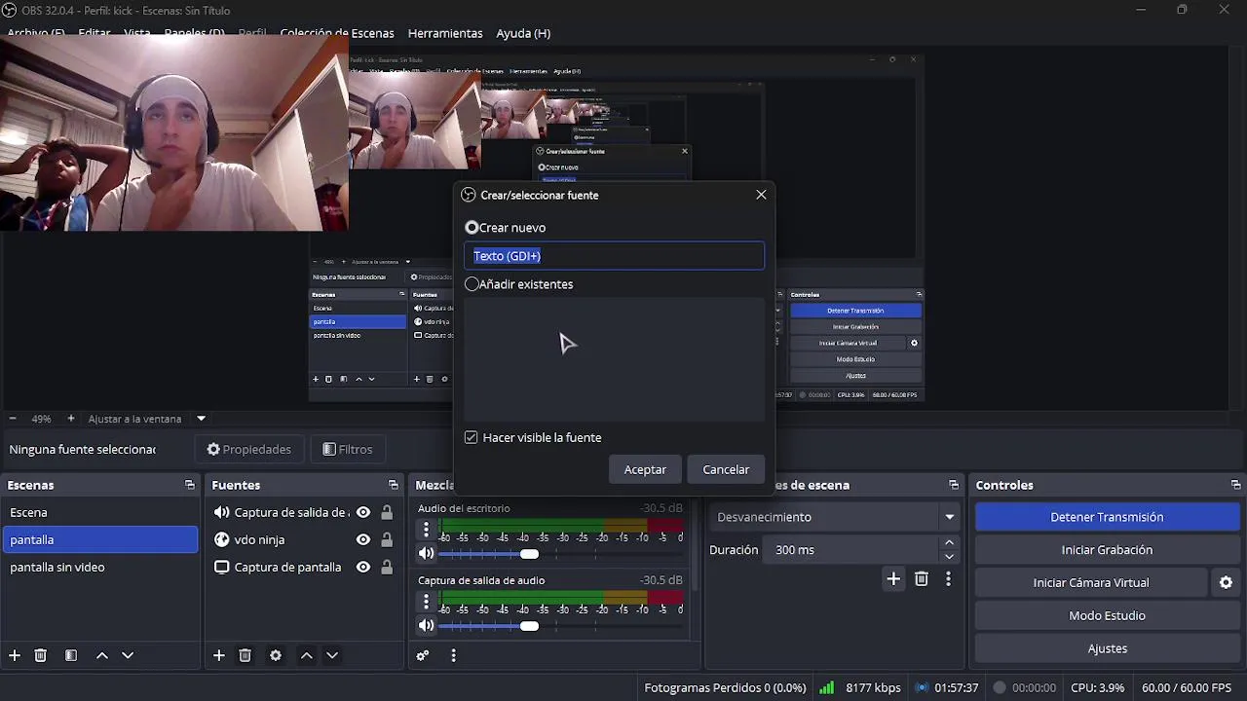This screenshot has width=1247, height=701.
Task: Open scene filters icon in Escenas panel
Action: [71, 655]
